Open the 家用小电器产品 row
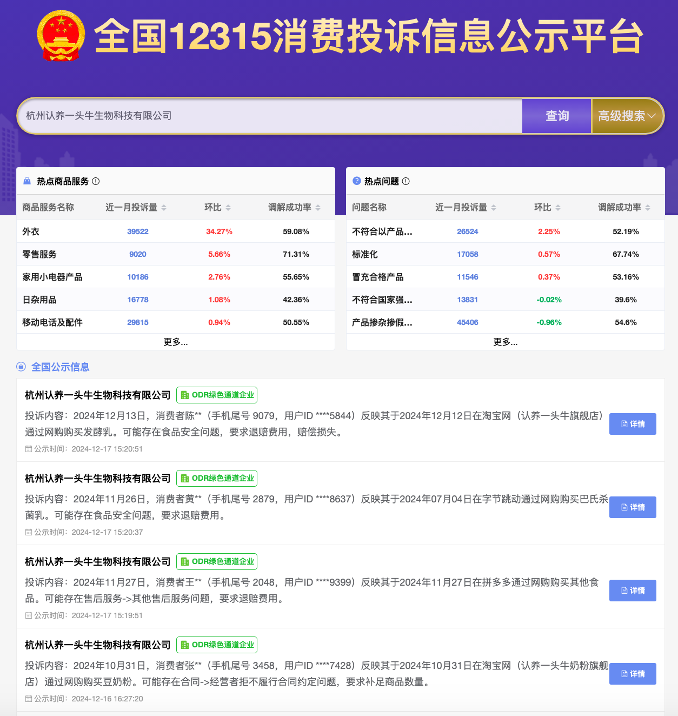The image size is (678, 716). pos(176,277)
